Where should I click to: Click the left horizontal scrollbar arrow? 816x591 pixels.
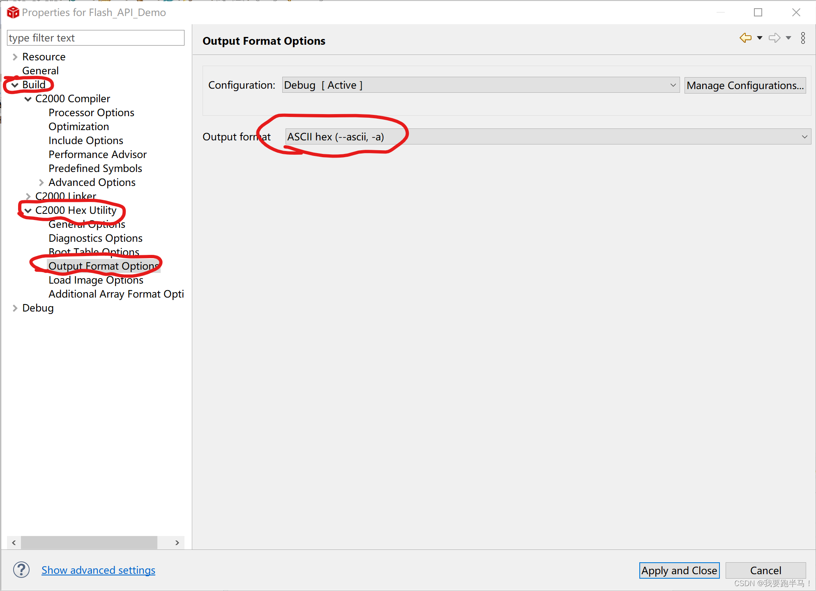point(14,543)
